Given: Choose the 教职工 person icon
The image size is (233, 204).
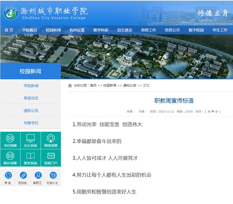Looking at the screenshot, I should (38, 175).
